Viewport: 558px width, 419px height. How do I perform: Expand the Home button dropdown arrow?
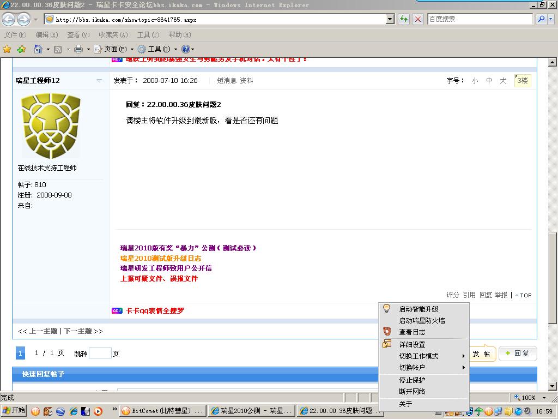[x=48, y=50]
